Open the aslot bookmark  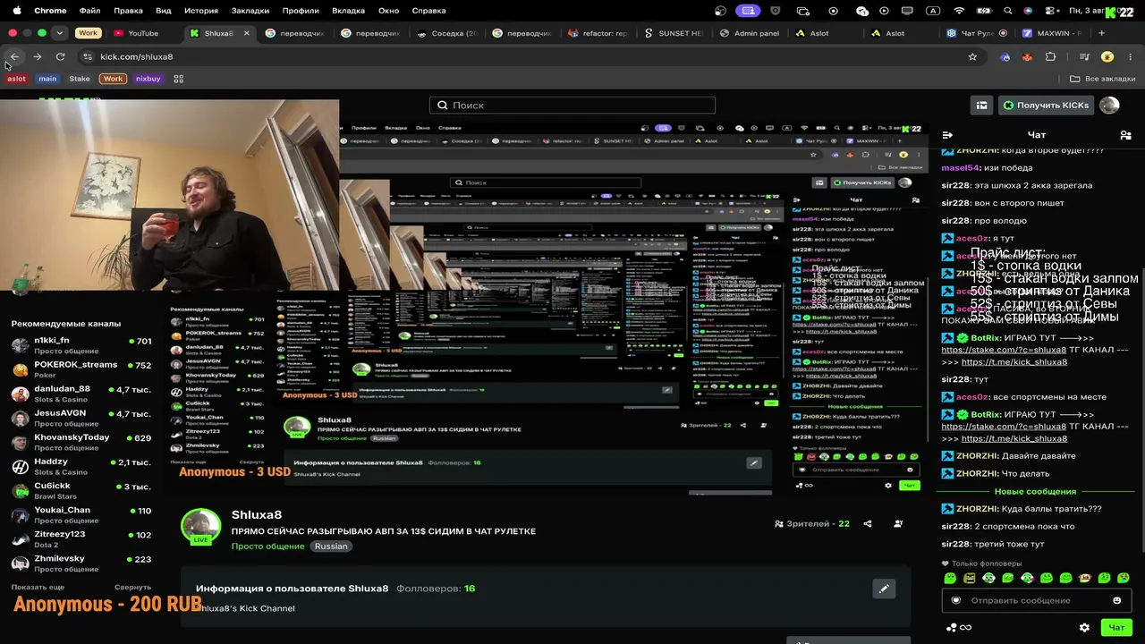pos(17,79)
